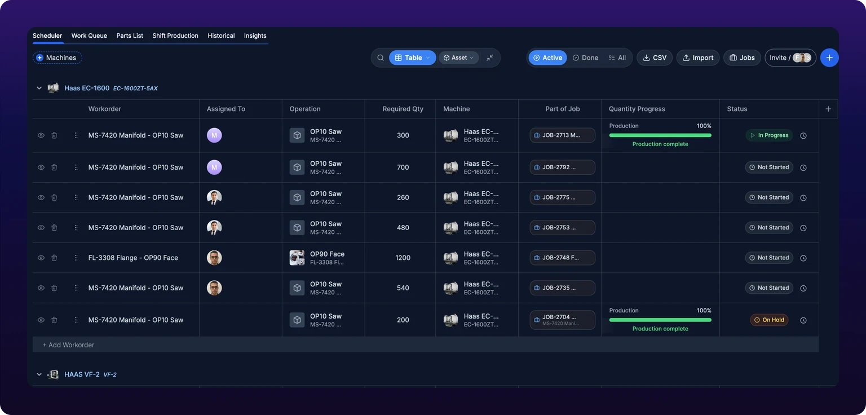Click the drag handle on the 480 quantity row
866x415 pixels.
pyautogui.click(x=76, y=228)
